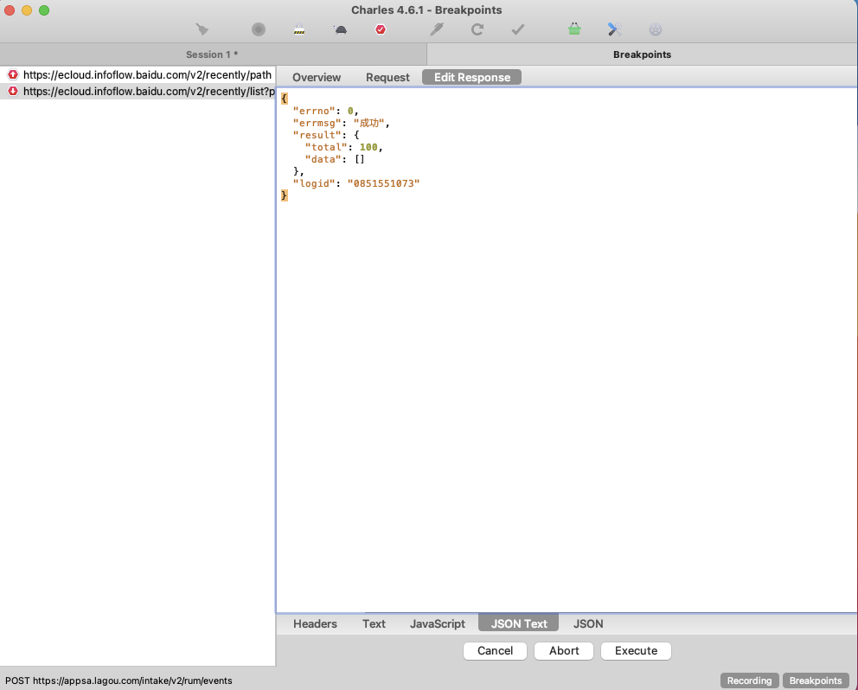Select the recently/list breakpoint request

[x=138, y=91]
